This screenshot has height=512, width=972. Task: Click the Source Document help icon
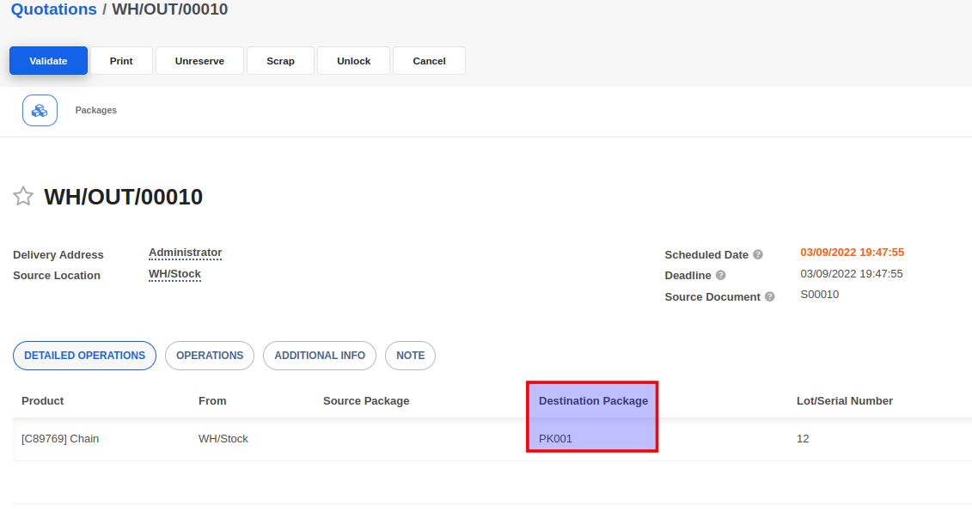pos(769,296)
